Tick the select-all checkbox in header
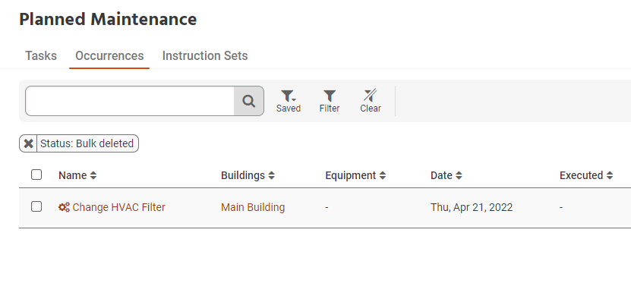631x302 pixels. tap(36, 175)
